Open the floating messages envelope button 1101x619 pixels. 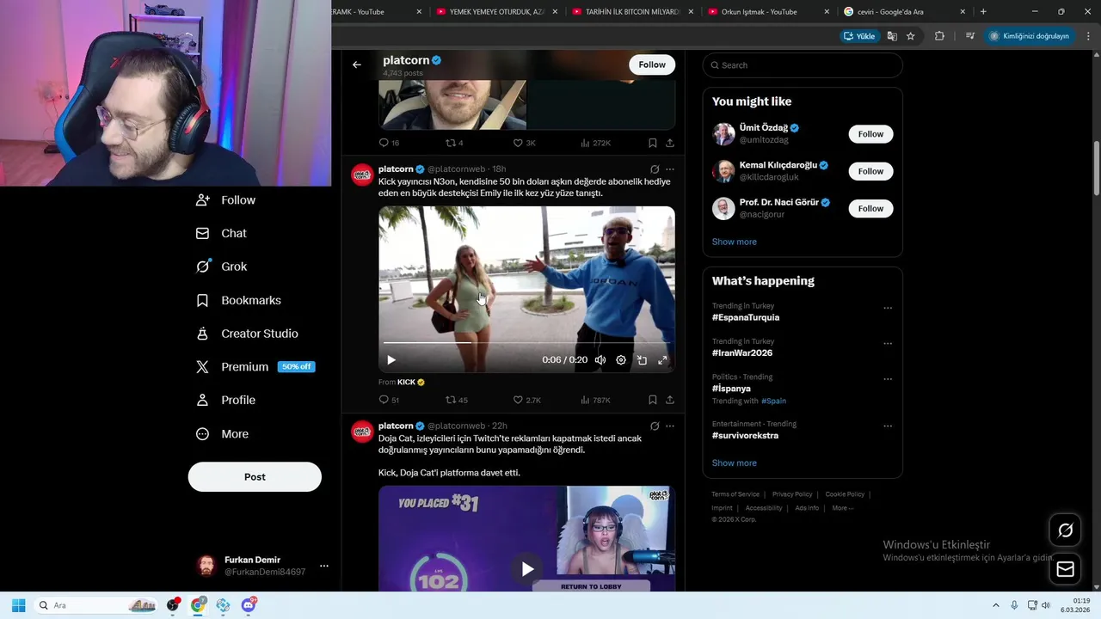[1065, 569]
